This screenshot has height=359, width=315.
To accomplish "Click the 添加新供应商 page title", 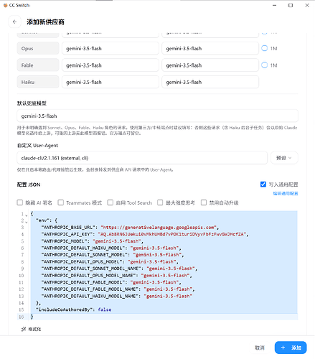I will [x=45, y=22].
